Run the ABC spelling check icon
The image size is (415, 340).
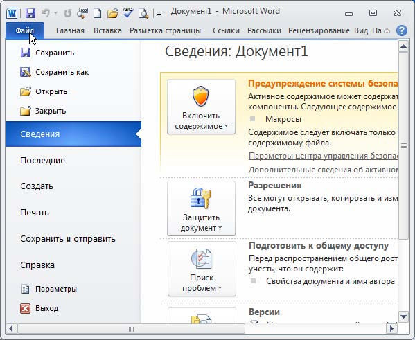coord(128,12)
